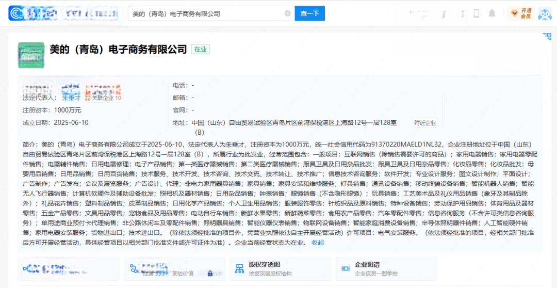Click the site logo icon in the header

tap(16, 13)
